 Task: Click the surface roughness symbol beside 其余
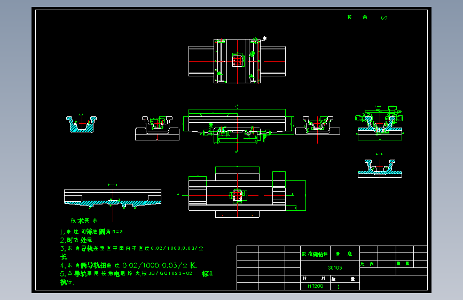coord(384,18)
